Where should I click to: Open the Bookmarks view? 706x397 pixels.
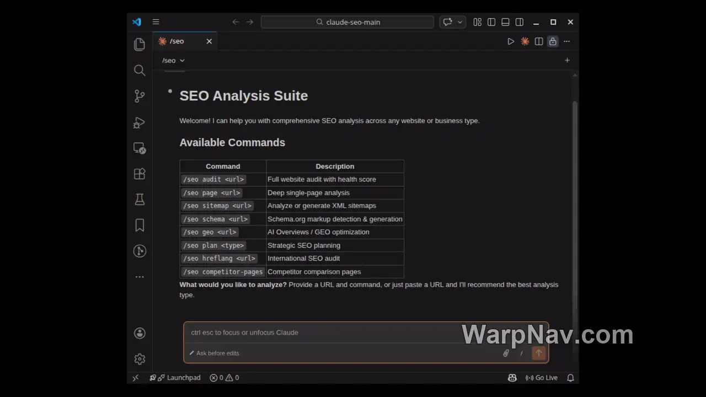(140, 225)
